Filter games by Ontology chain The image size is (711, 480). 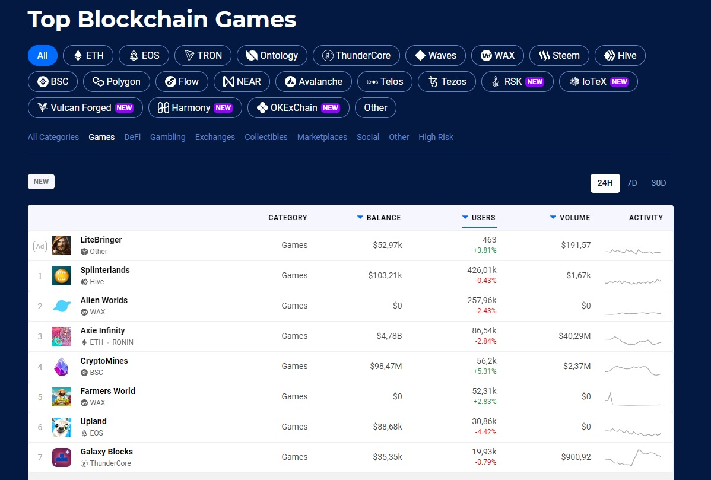272,55
